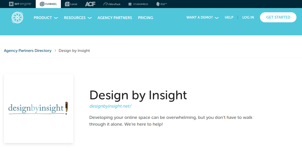Image resolution: width=302 pixels, height=158 pixels.
Task: Visit the designbyinsight.net website link
Action: (x=110, y=106)
